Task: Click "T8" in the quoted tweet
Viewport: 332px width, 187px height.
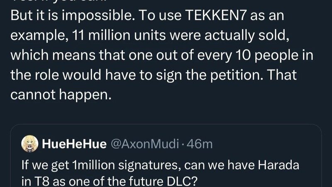Action: point(39,179)
